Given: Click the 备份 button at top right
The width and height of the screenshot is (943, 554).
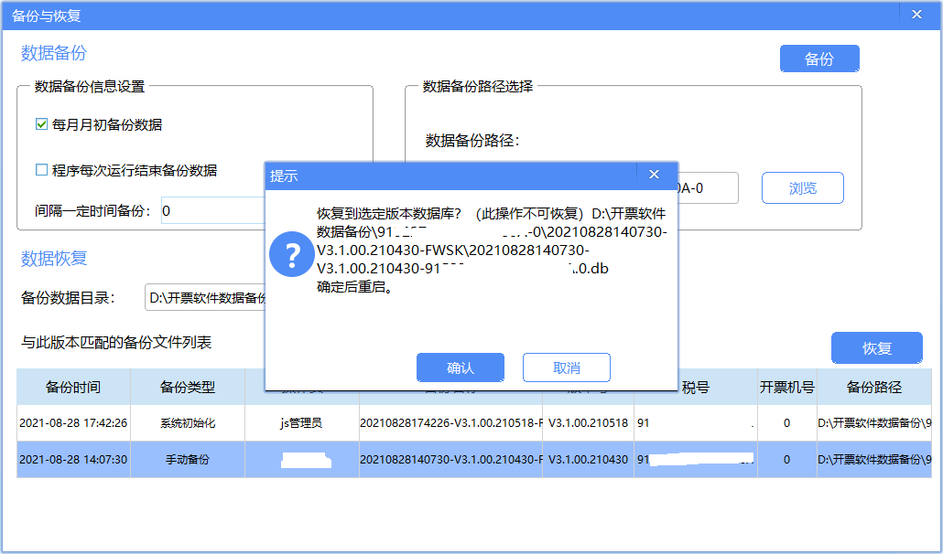Looking at the screenshot, I should (x=818, y=59).
